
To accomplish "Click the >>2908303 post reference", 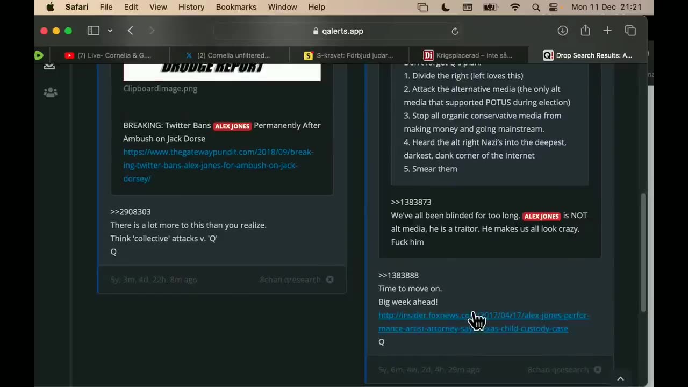I will 131,212.
